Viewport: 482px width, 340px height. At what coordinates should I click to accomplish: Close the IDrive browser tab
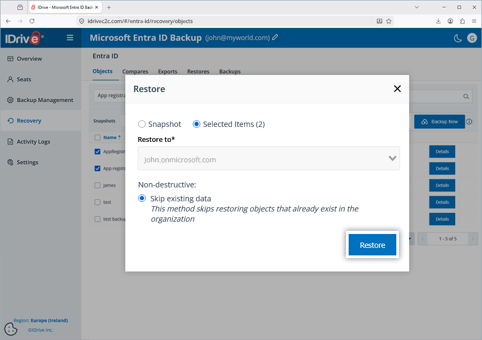click(x=96, y=7)
